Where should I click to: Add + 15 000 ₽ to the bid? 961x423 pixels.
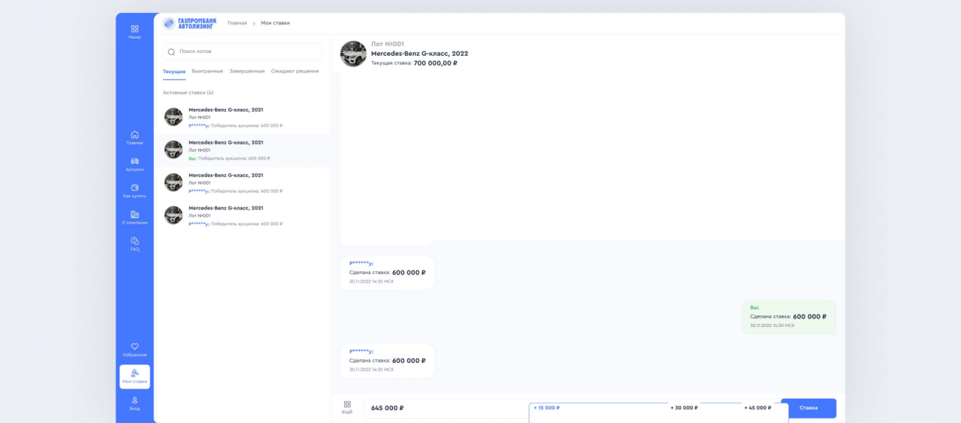coord(546,408)
